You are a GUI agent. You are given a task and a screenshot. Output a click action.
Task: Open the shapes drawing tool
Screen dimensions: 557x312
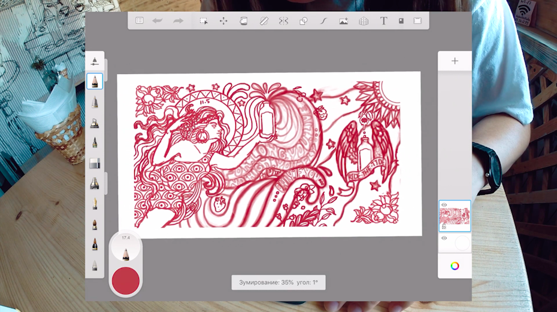pyautogui.click(x=303, y=21)
